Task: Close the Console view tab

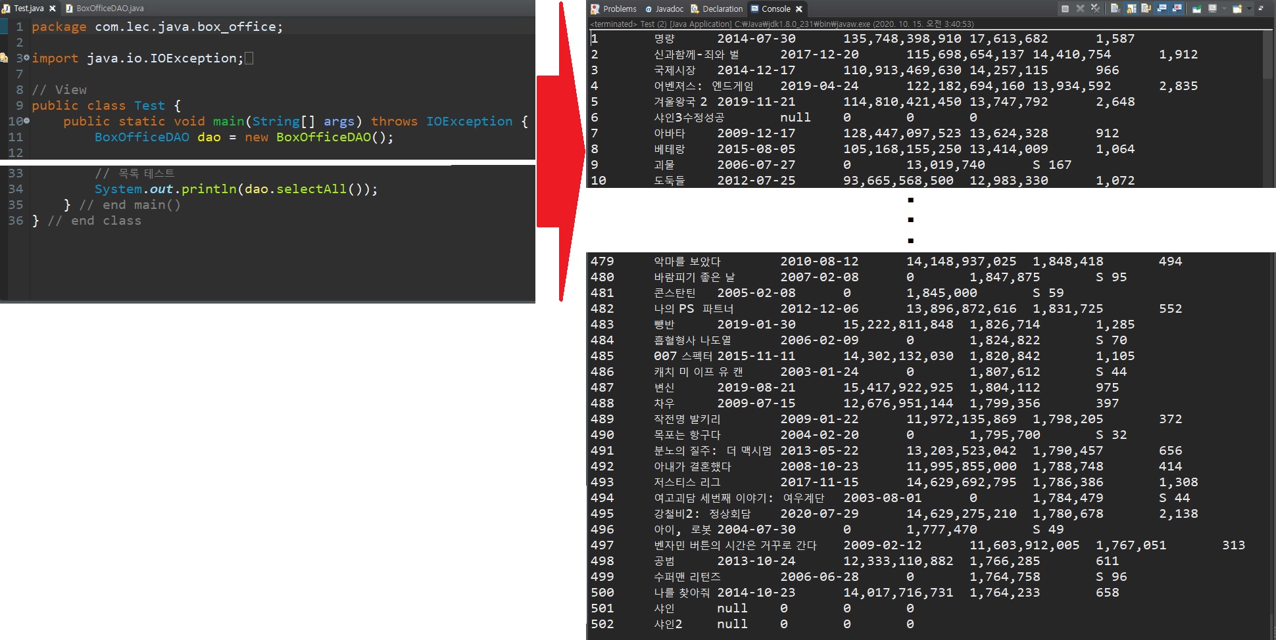Action: coord(799,9)
